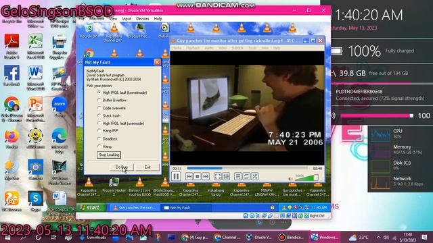Viewport: 433px width, 243px height.
Task: Open Chrome icon on XP desktop
Action: click(89, 53)
